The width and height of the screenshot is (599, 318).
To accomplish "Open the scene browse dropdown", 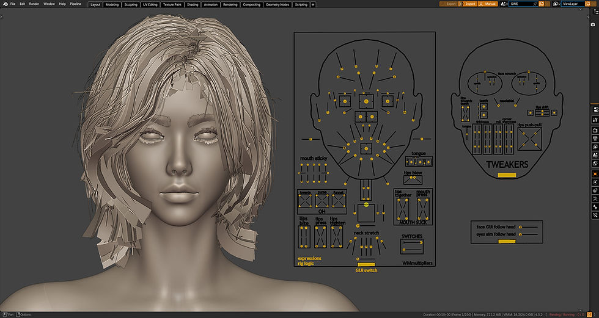I will (505, 4).
